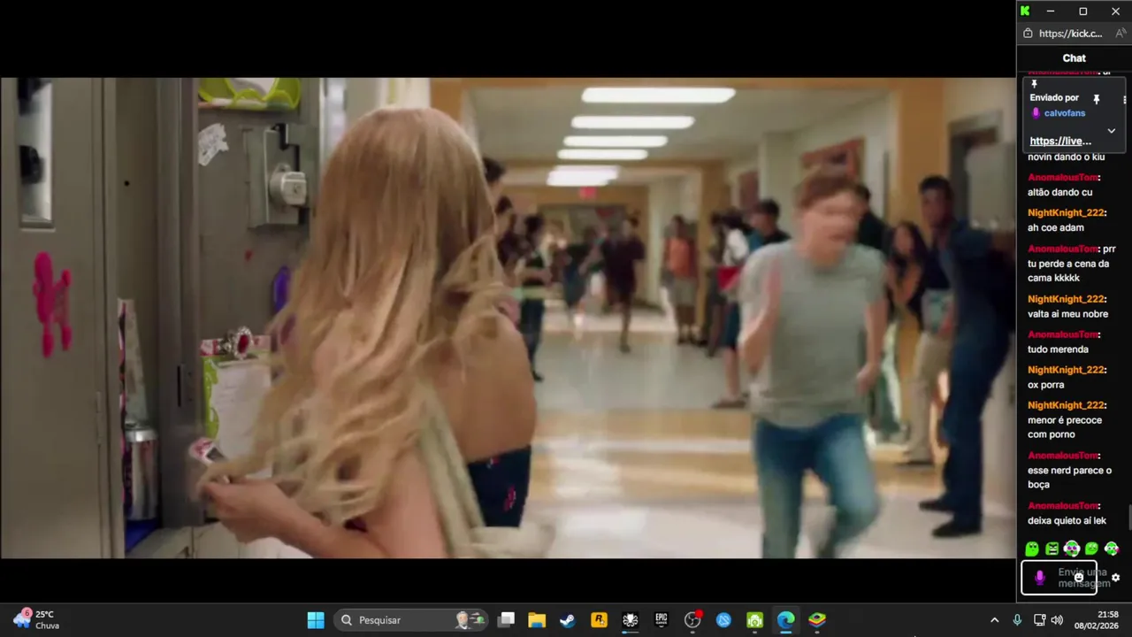
Task: Open BlueStacks from the taskbar
Action: coord(817,620)
